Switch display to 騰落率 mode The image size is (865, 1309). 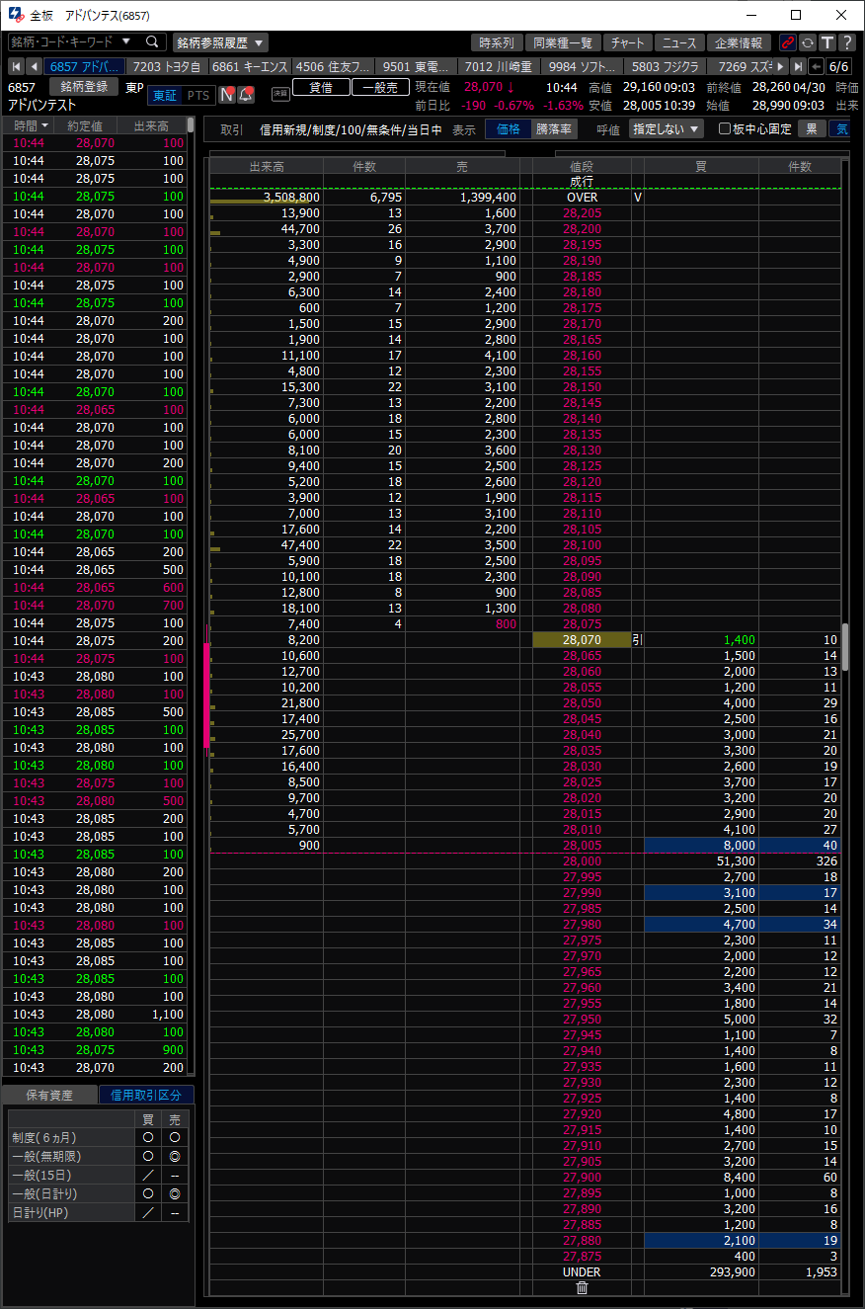click(x=553, y=128)
